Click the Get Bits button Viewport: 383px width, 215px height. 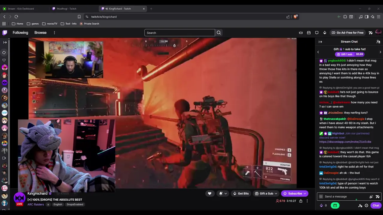[x=241, y=193]
